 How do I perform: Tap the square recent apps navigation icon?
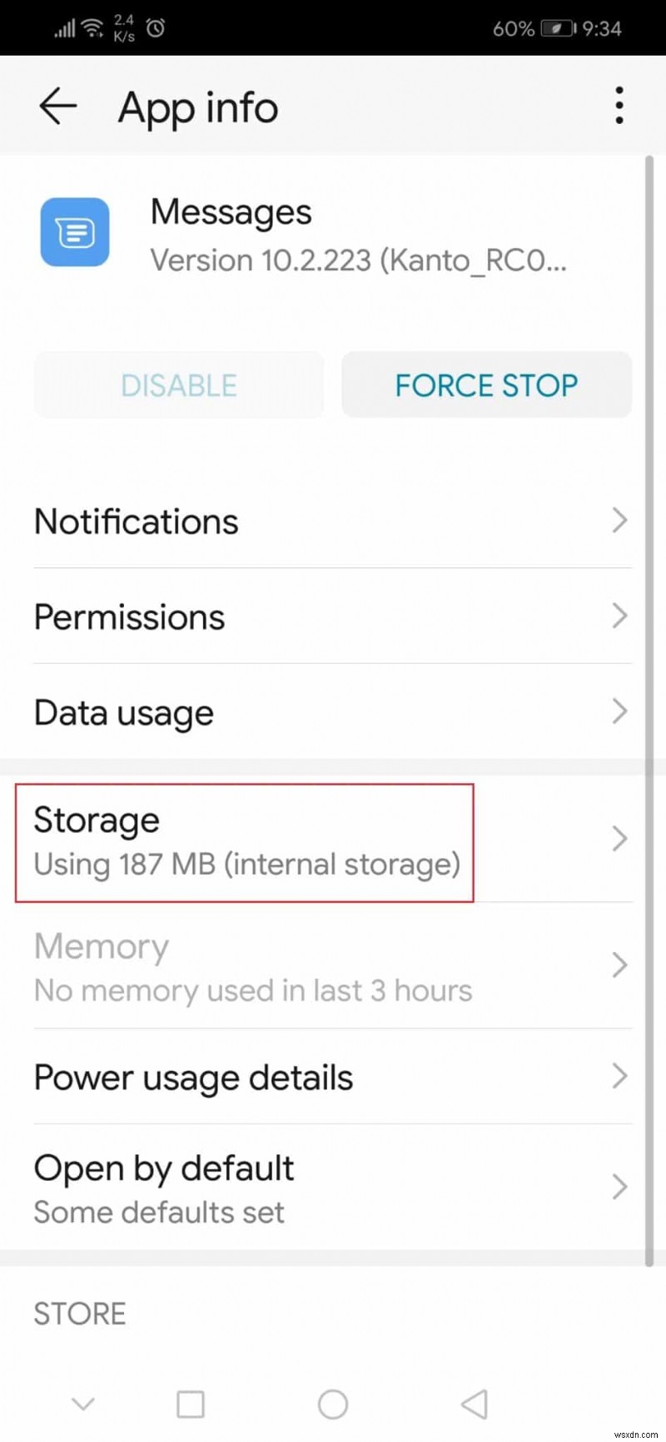(190, 1404)
